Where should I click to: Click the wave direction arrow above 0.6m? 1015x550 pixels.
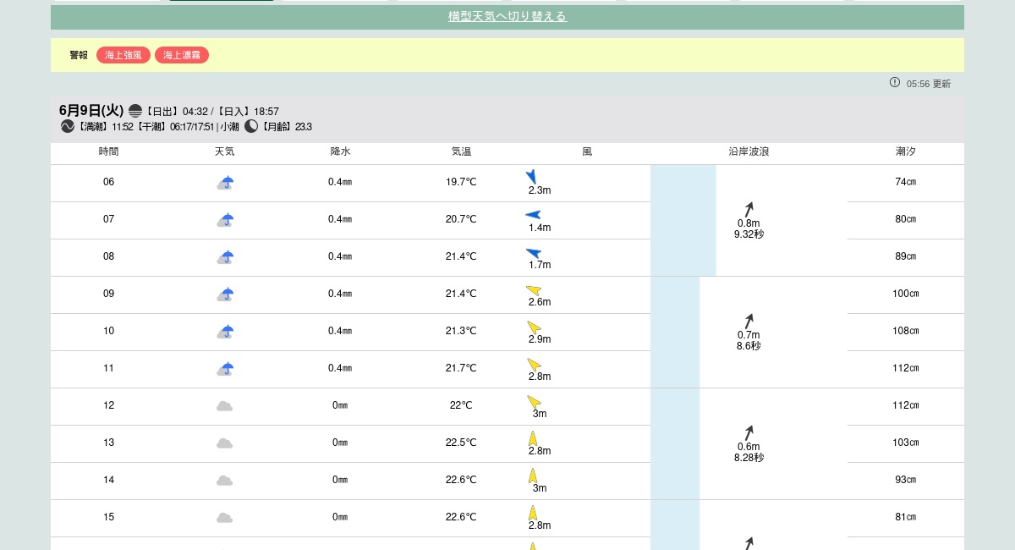coord(749,432)
